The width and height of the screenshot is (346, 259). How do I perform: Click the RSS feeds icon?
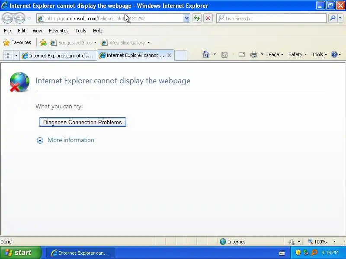(224, 54)
